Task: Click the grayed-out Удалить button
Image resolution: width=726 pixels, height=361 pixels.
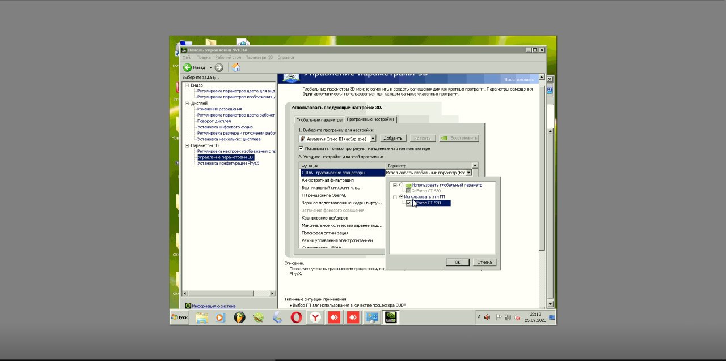Action: point(423,138)
